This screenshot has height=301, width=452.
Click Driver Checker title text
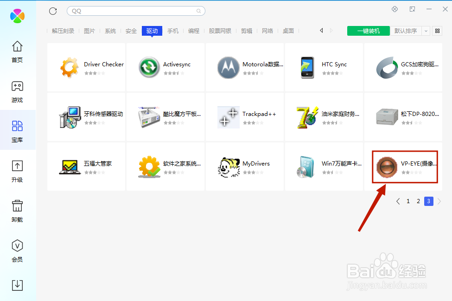104,64
